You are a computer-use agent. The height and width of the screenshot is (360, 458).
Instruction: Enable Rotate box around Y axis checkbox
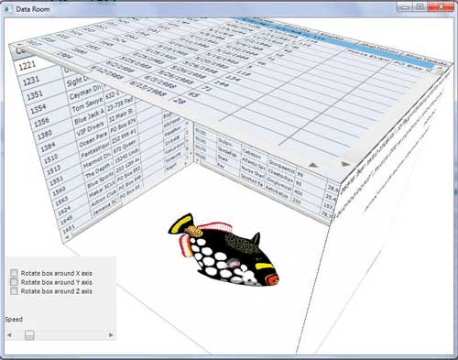click(14, 281)
